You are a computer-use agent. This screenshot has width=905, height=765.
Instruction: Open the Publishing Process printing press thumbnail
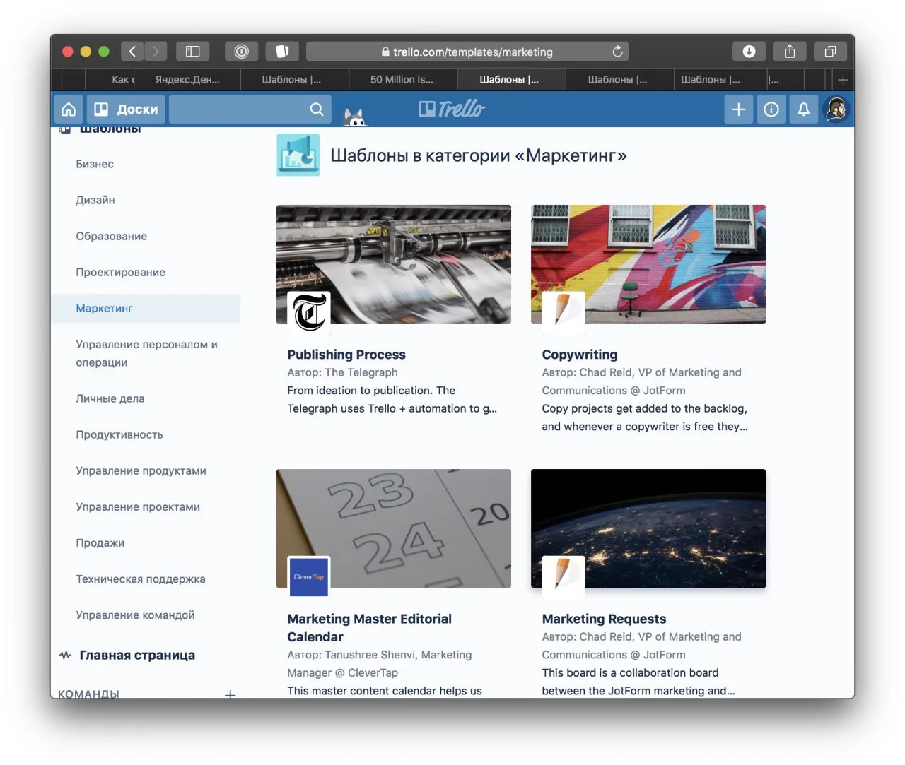pos(394,264)
